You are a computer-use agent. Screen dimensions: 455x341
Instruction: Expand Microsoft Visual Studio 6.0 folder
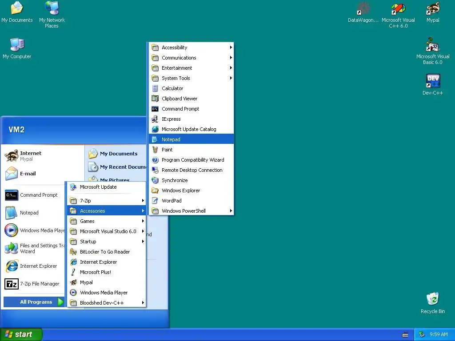coord(107,231)
